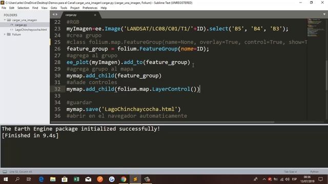Open the Selection menu
The image size is (328, 184).
tap(23, 8)
